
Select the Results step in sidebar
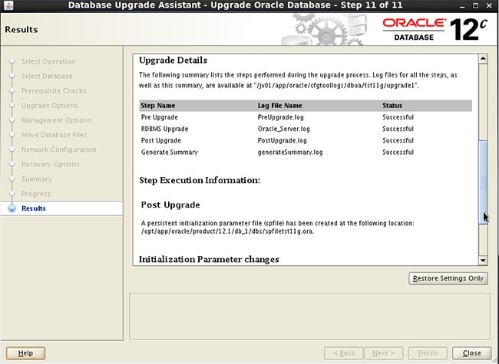tap(34, 208)
